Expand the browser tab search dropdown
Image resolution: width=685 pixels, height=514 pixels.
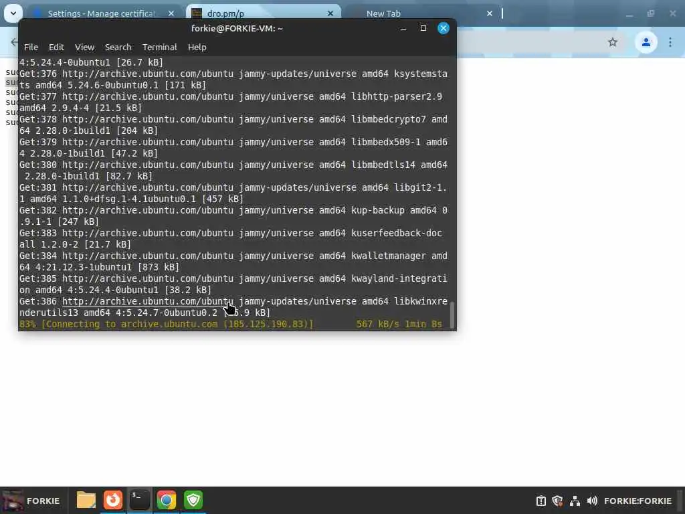pos(13,13)
